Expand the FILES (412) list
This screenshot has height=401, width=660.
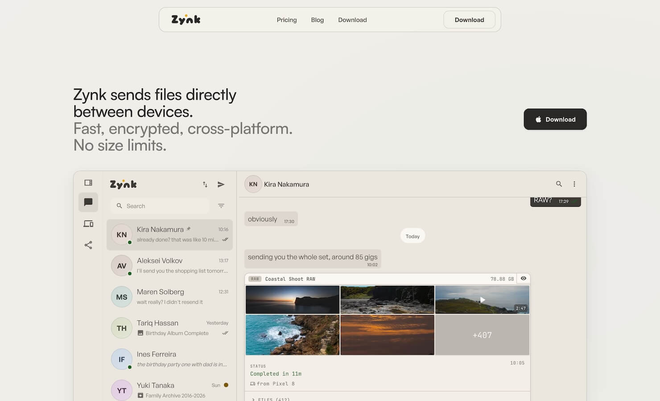click(271, 399)
